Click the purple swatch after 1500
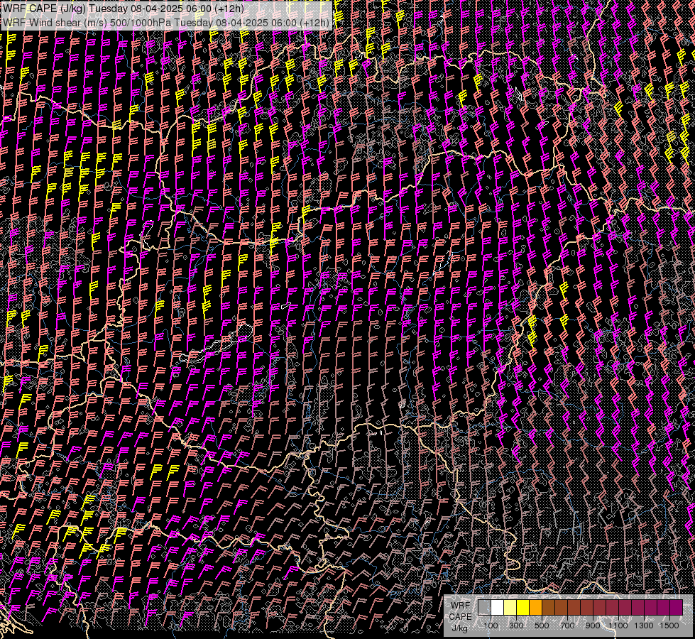Image resolution: width=695 pixels, height=639 pixels. pyautogui.click(x=677, y=607)
